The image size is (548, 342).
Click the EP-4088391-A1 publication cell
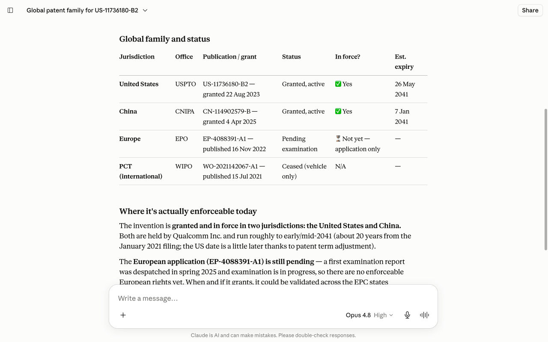pyautogui.click(x=234, y=144)
